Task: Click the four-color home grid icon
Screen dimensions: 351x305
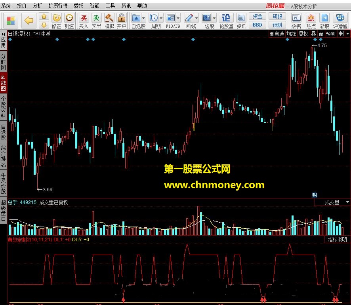Action: point(11,21)
